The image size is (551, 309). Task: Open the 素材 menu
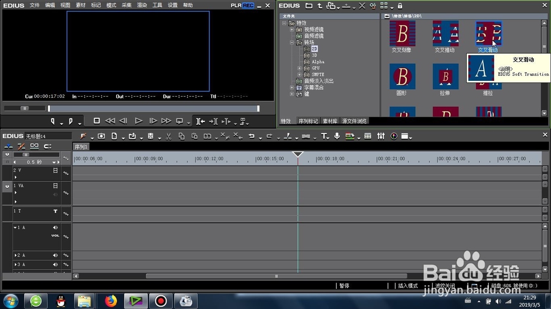click(80, 5)
